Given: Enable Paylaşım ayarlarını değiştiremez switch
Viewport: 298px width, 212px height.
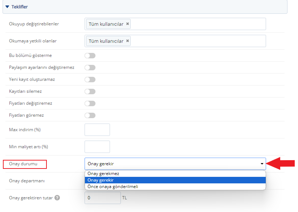Looking at the screenshot, I should coord(90,67).
